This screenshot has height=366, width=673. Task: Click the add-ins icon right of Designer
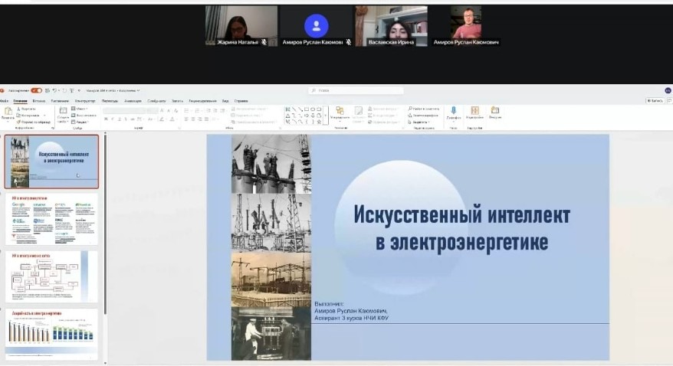(495, 112)
